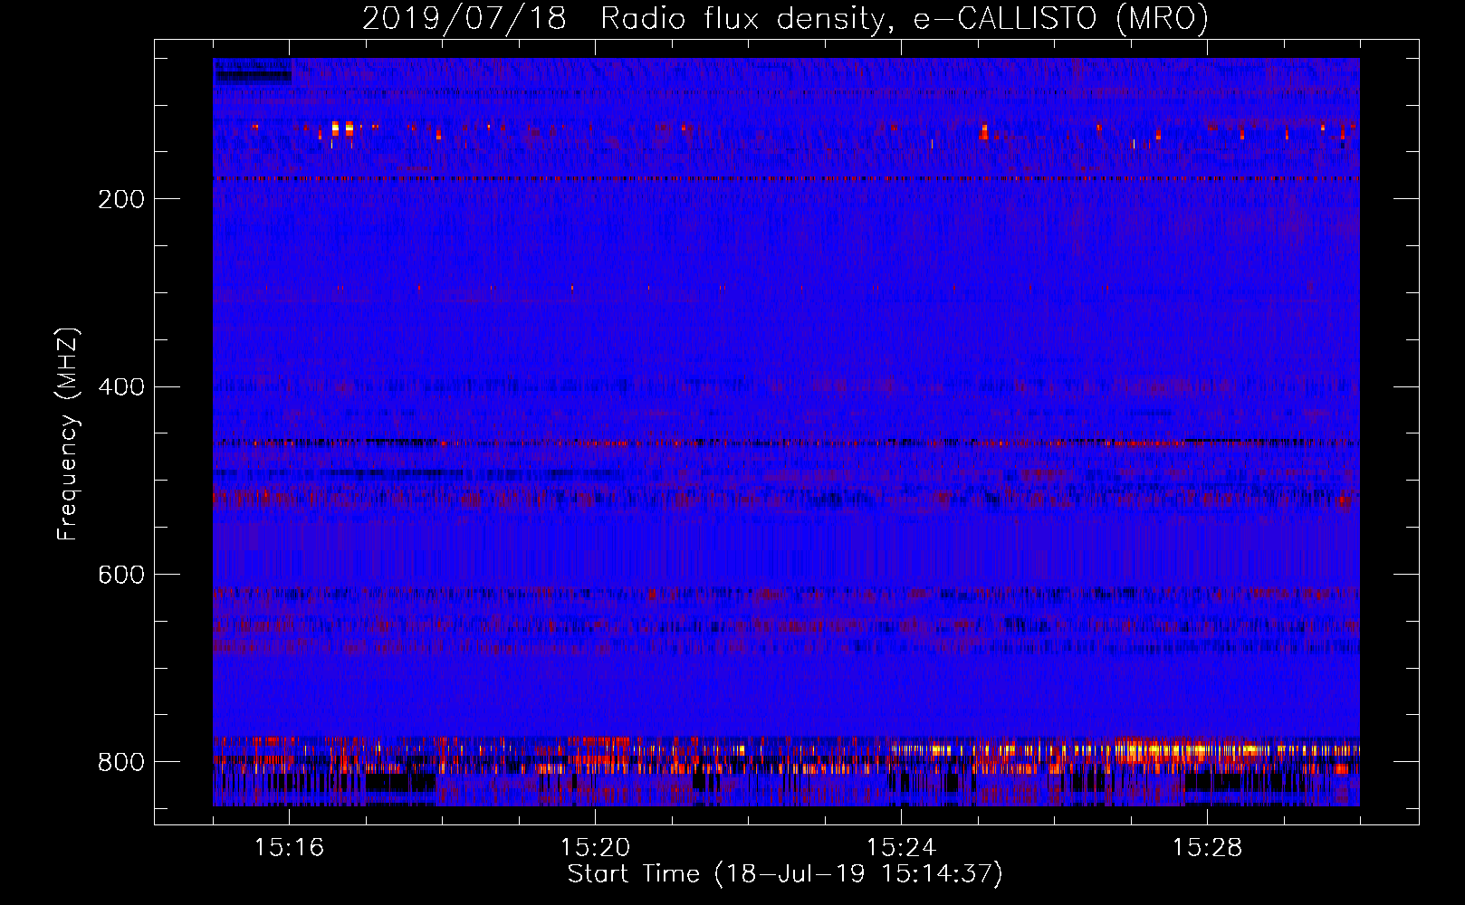Click the 800 frequency tick label
Image resolution: width=1465 pixels, height=905 pixels.
click(121, 763)
